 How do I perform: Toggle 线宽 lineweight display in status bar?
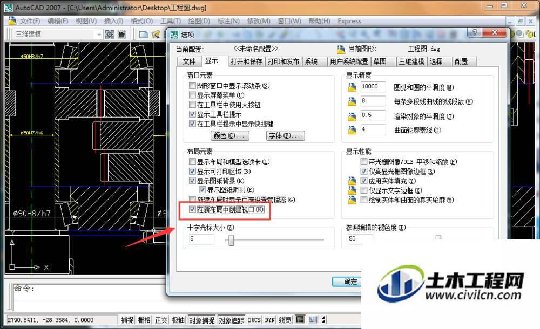point(285,320)
